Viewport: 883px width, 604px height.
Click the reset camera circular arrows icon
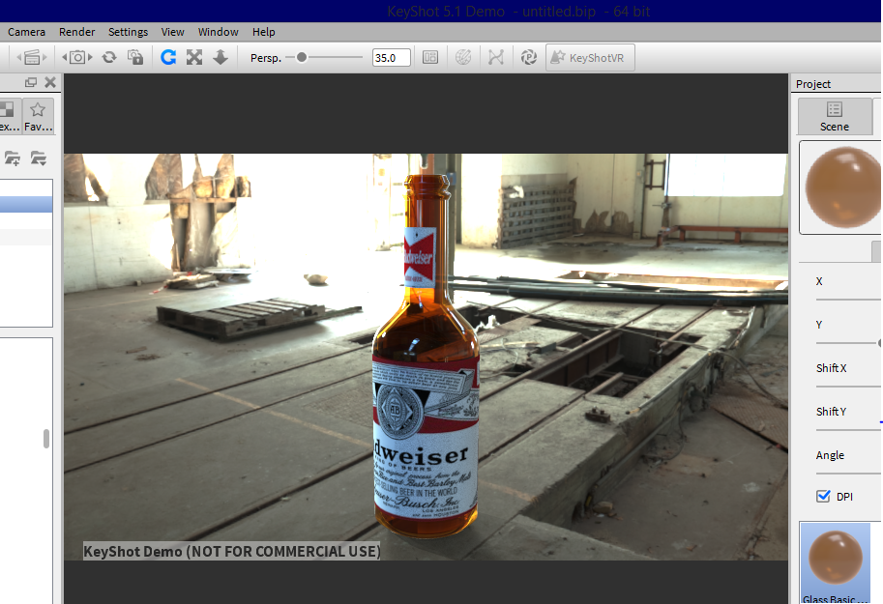coord(109,57)
